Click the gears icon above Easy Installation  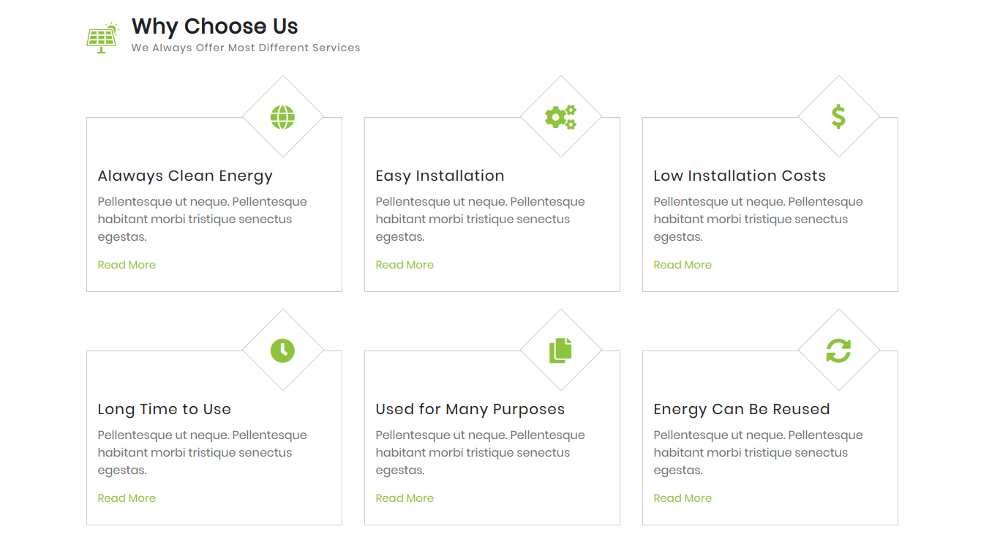560,117
